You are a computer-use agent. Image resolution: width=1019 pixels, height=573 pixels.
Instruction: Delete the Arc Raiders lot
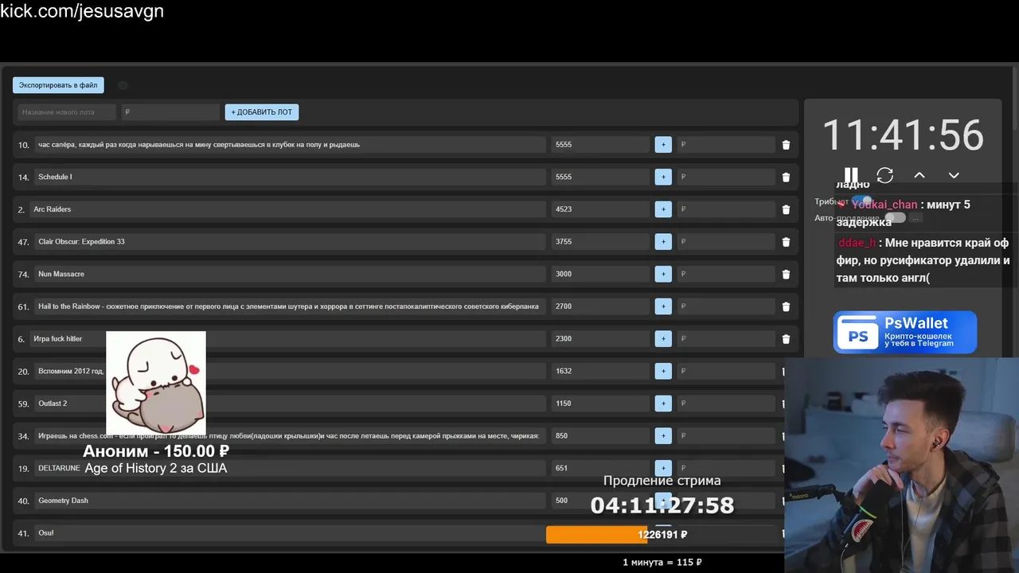(x=786, y=209)
